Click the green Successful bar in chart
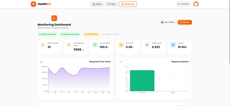 coord(142,81)
